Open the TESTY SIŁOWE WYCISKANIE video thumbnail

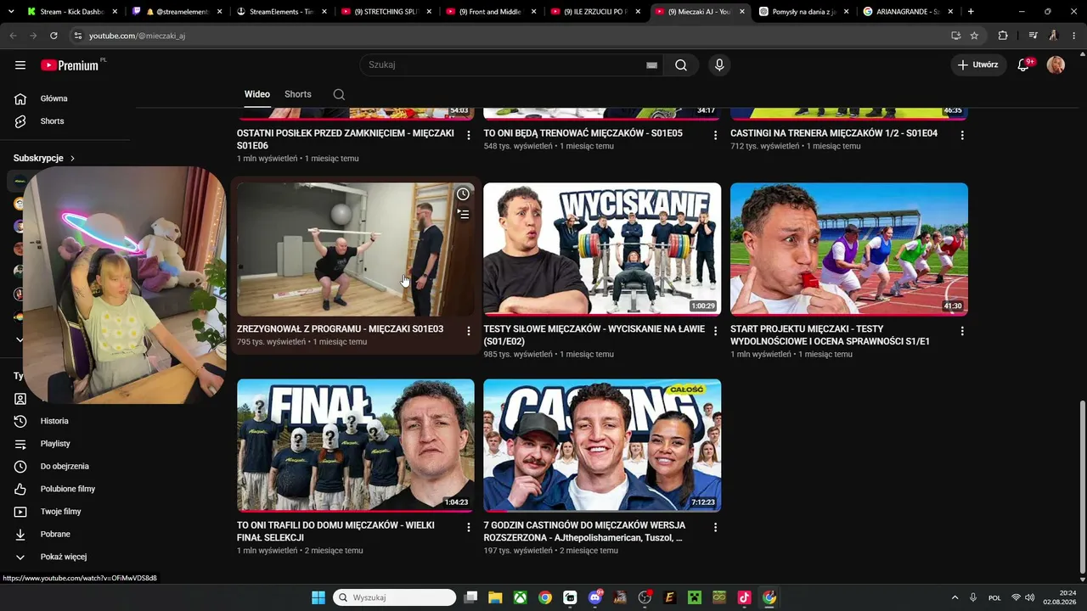pyautogui.click(x=602, y=249)
